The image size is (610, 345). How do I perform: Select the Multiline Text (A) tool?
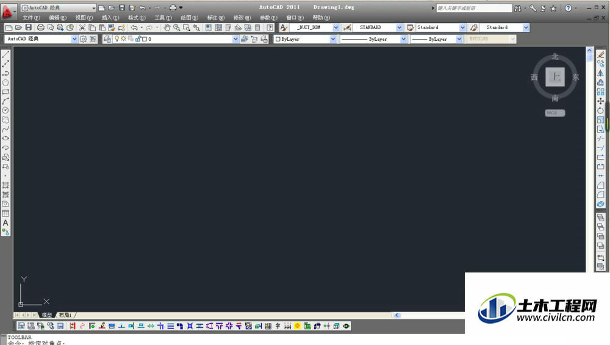tap(5, 223)
